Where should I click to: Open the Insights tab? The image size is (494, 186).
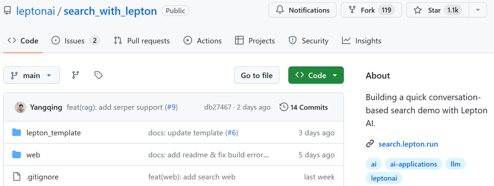(361, 41)
